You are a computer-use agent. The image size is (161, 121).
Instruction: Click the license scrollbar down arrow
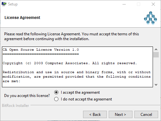[x=156, y=85]
